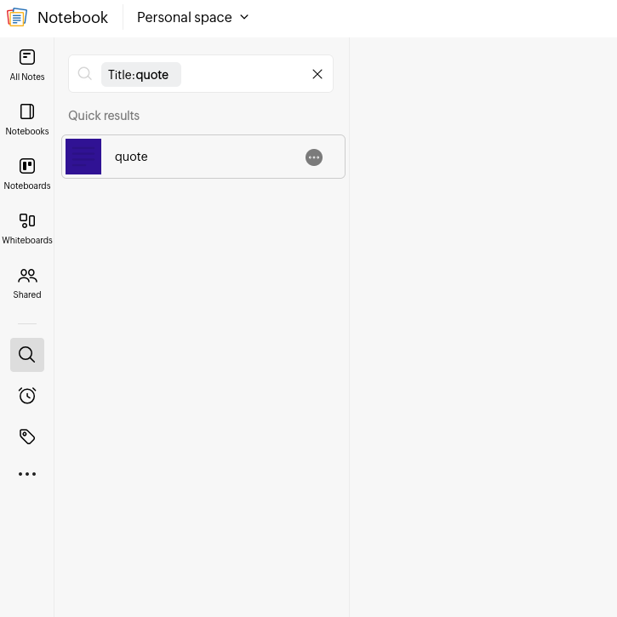The height and width of the screenshot is (617, 617).
Task: Click the Quick results heading
Action: (x=104, y=116)
